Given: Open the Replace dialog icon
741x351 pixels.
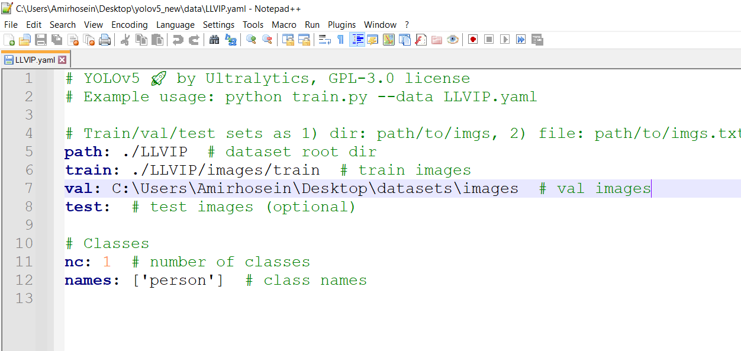Looking at the screenshot, I should point(230,39).
